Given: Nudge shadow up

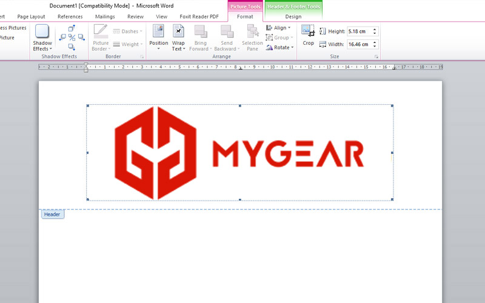Looking at the screenshot, I should click(72, 28).
